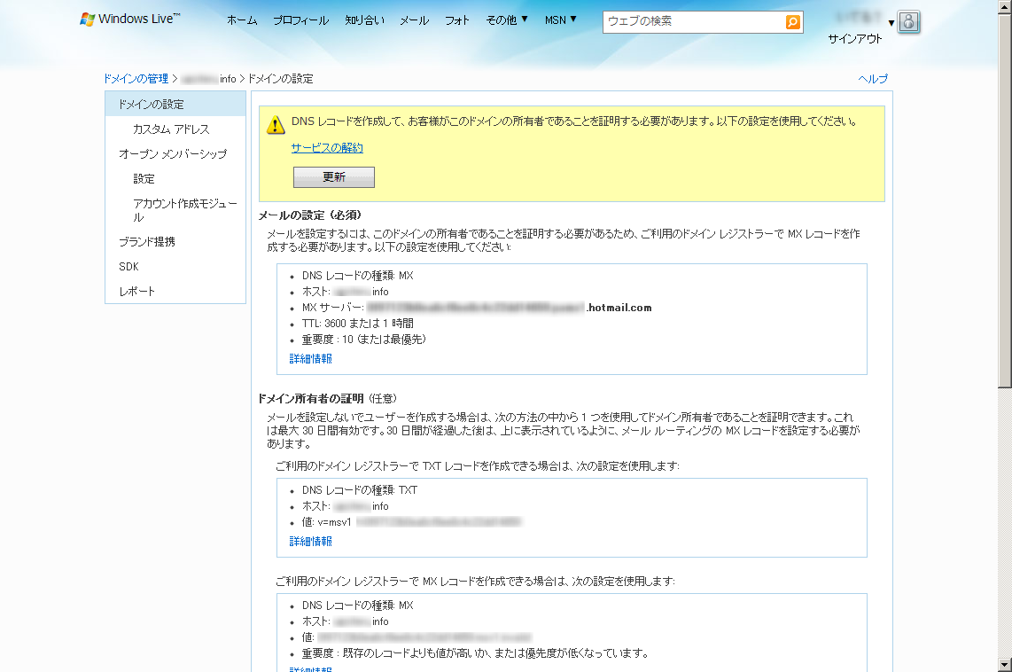Click the vertical scrollbar thumb

1005,199
